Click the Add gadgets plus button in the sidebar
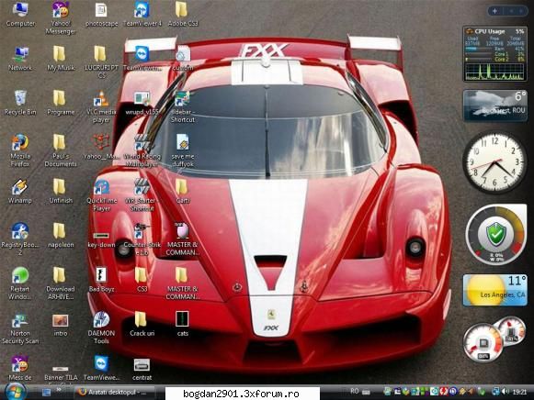Image resolution: width=534 pixels, height=400 pixels. 494,11
